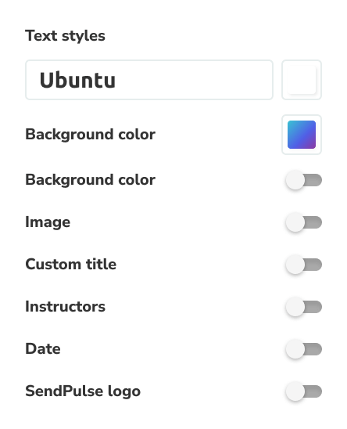
Task: Select the Image option label
Action: click(x=48, y=222)
